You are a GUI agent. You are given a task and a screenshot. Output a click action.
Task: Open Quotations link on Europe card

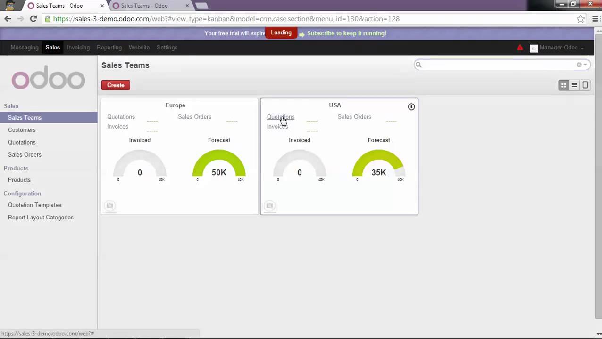pos(121,117)
